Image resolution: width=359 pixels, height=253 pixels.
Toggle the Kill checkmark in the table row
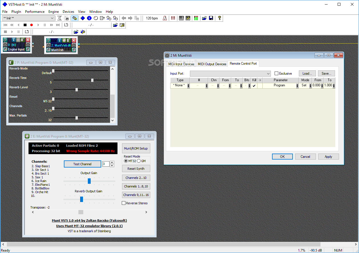pos(254,85)
